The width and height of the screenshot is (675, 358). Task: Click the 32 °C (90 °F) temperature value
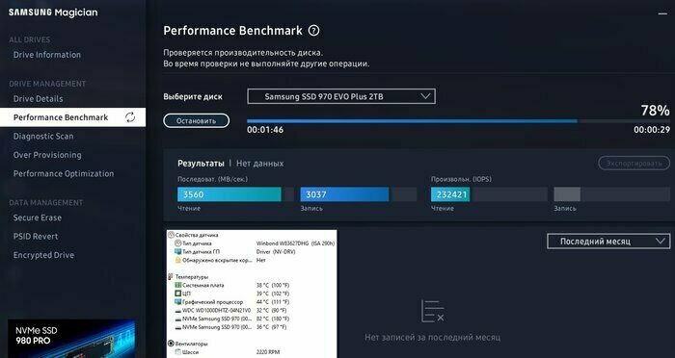click(272, 310)
